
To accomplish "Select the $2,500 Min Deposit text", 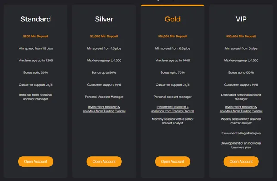I will coord(104,36).
